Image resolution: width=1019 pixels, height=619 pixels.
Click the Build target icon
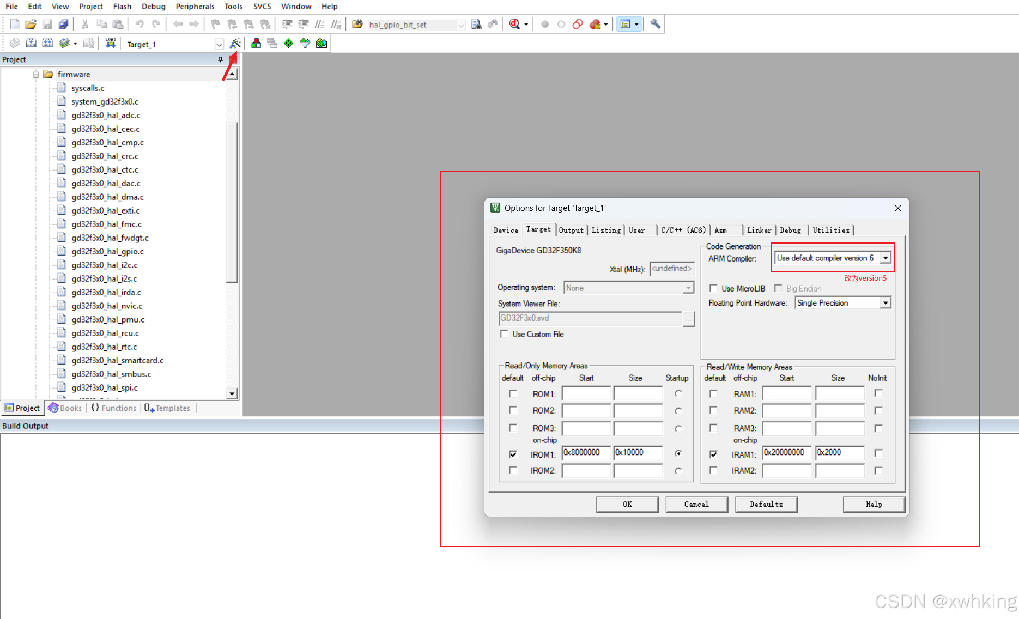point(31,43)
